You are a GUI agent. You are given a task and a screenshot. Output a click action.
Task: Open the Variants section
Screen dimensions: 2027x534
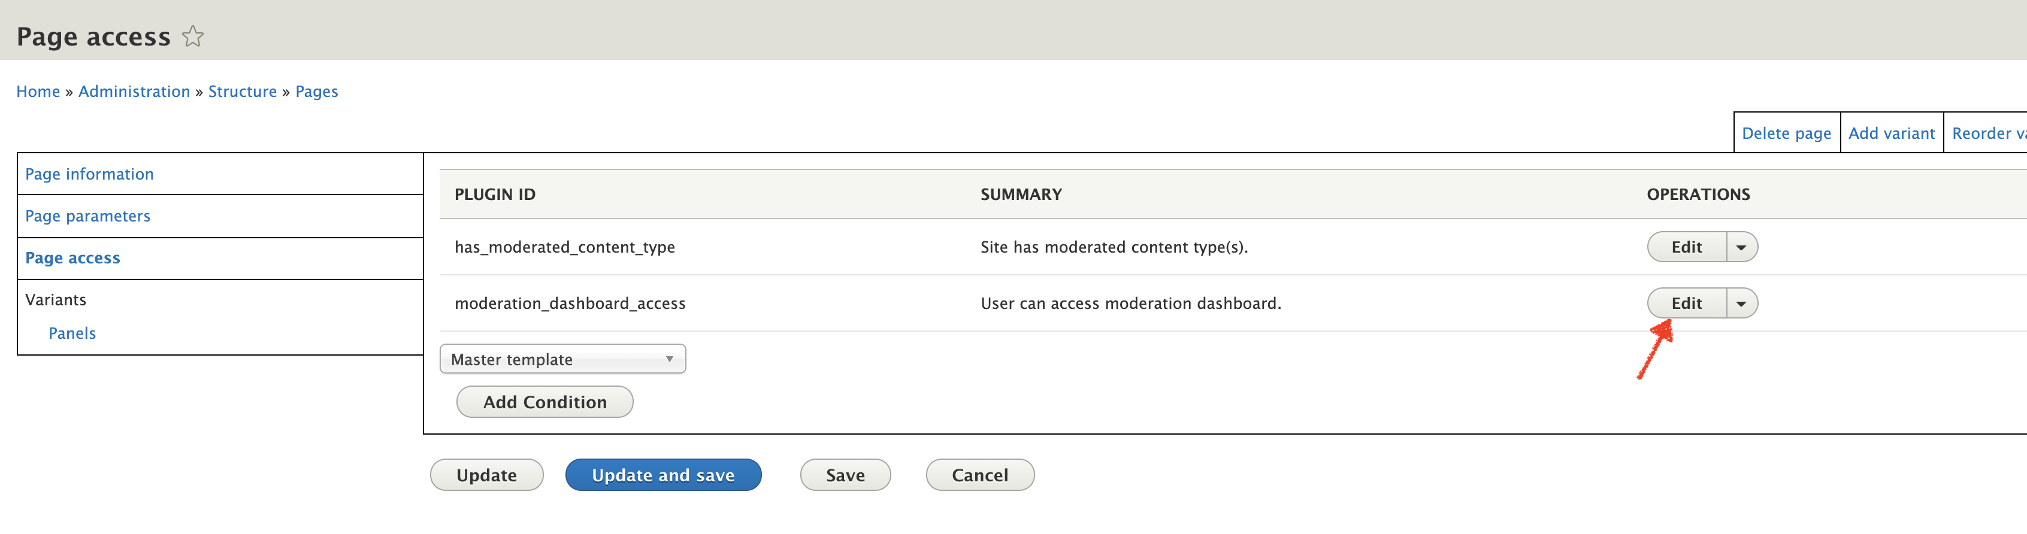click(56, 300)
